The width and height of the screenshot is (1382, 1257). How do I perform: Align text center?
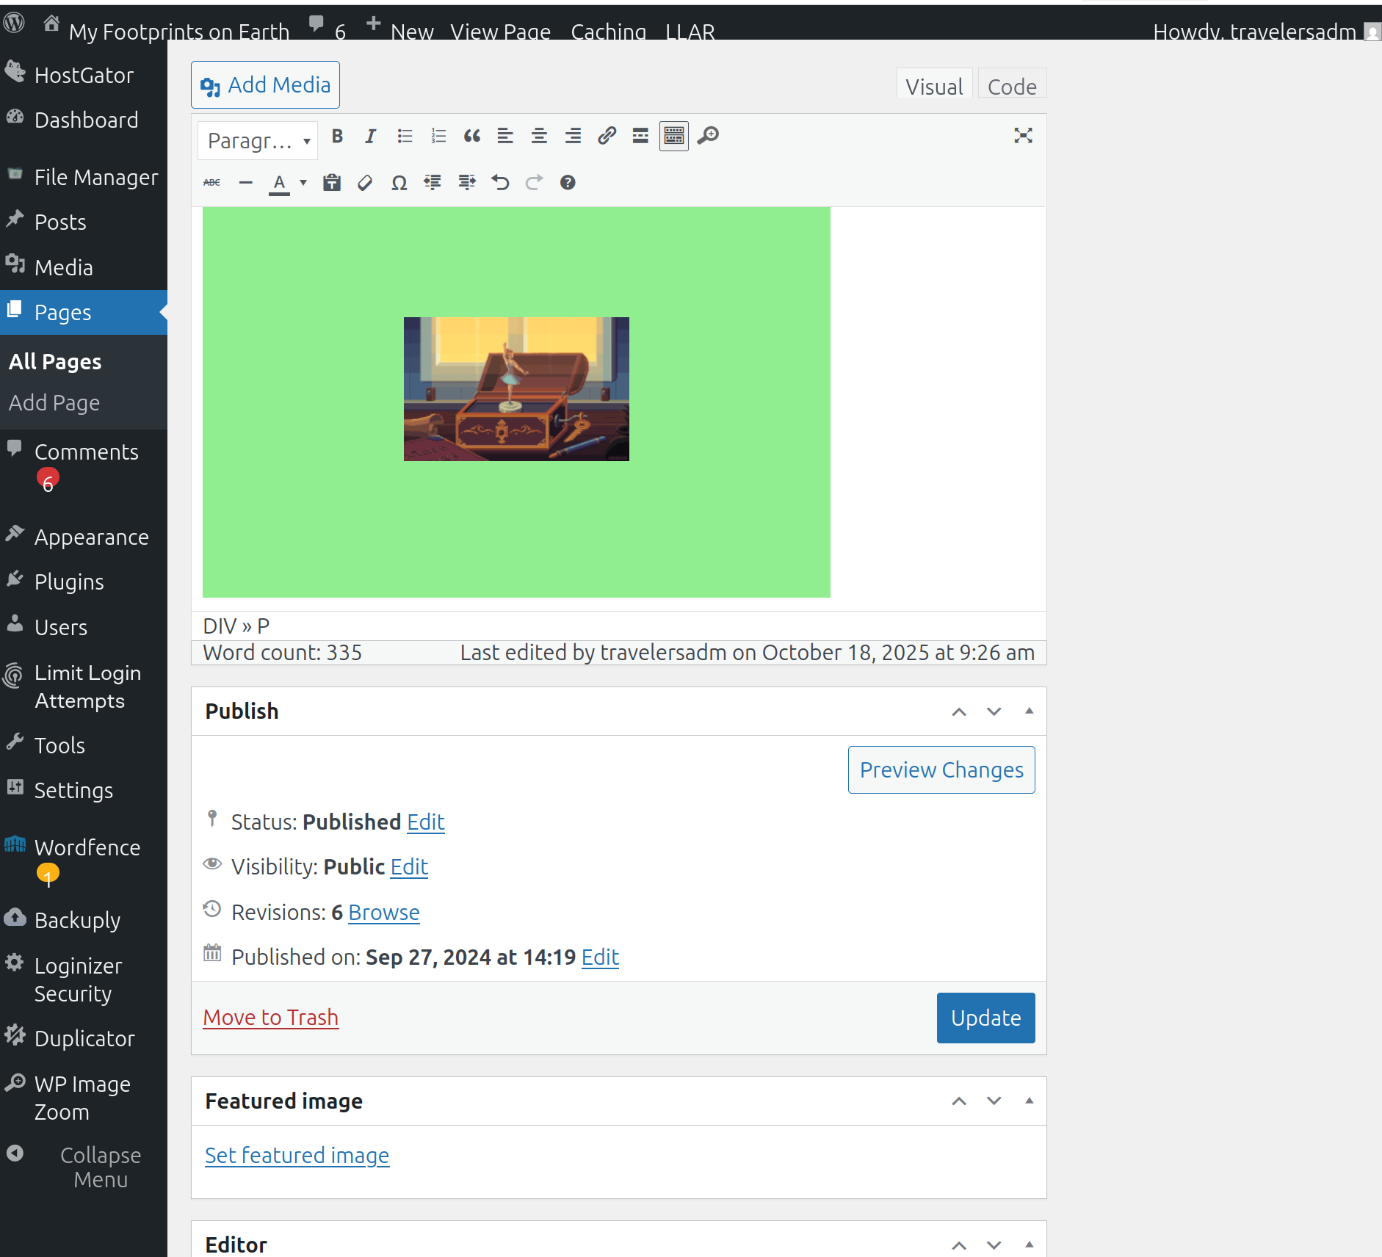539,136
